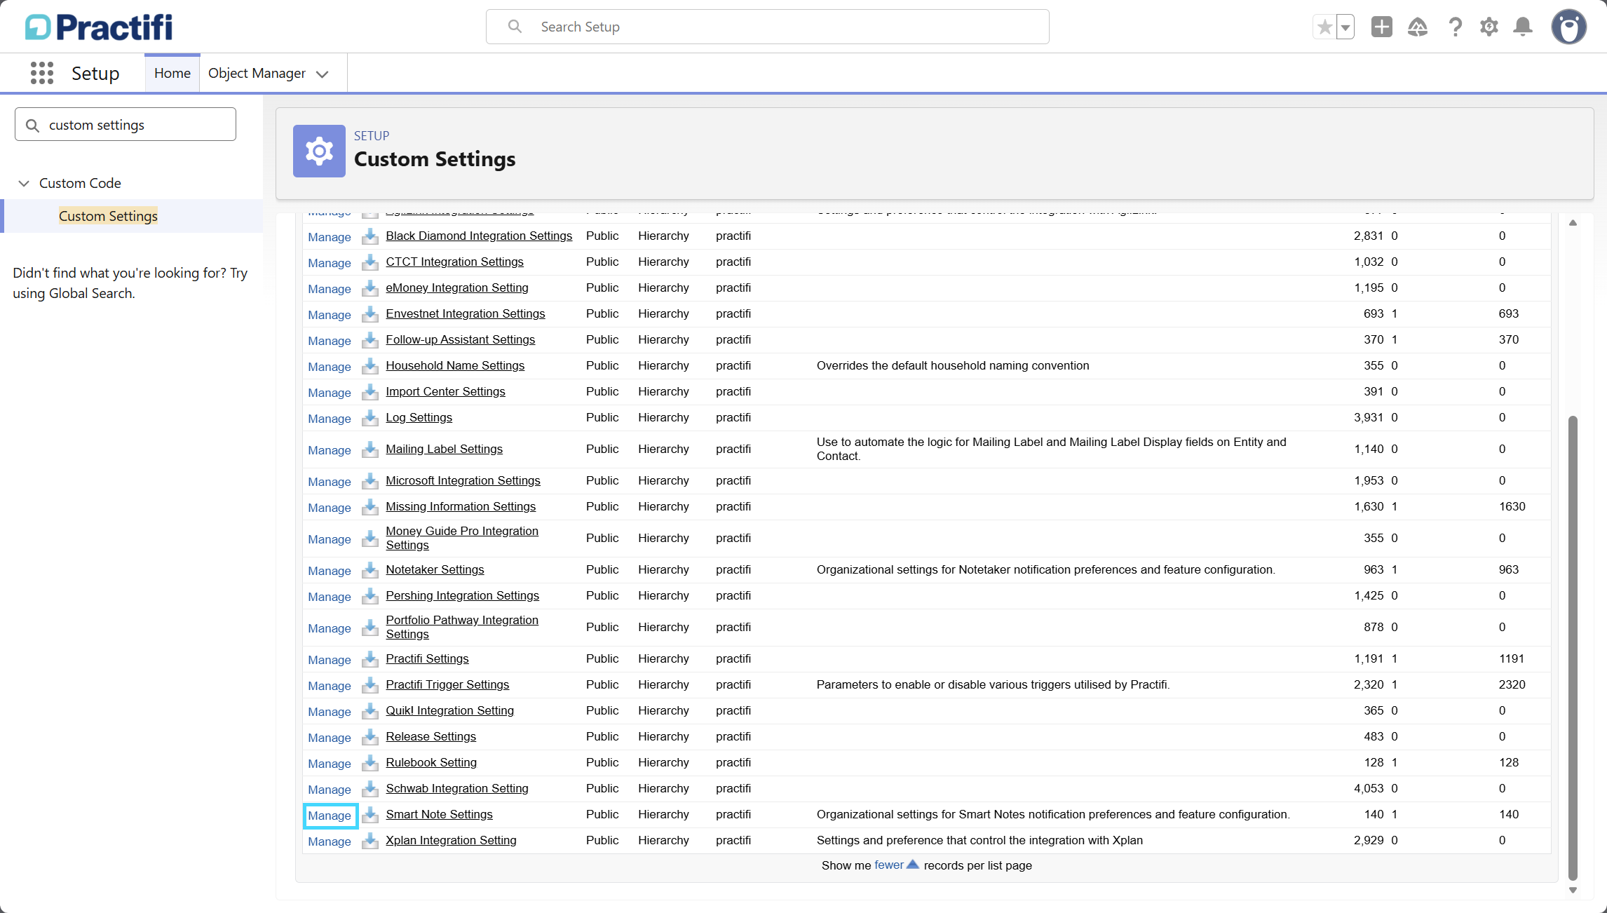Click the Household Name Settings description text

(x=953, y=365)
